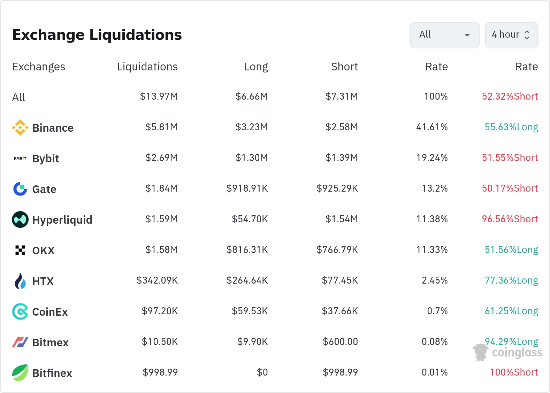
Task: Open the Bitfinex exchange name link
Action: (x=52, y=373)
